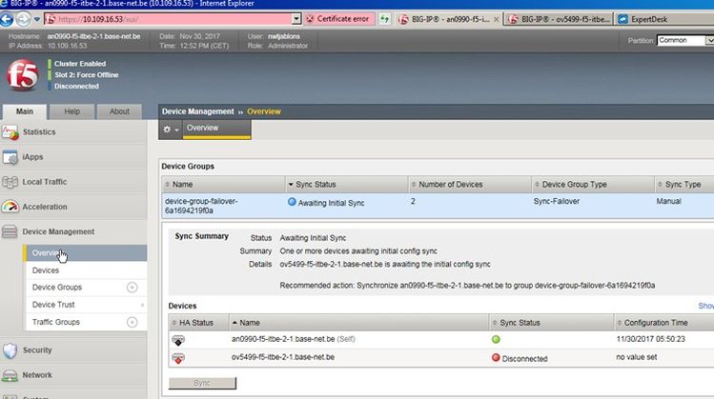Switch to the About tab
Viewport: 714px width, 399px height.
[119, 111]
